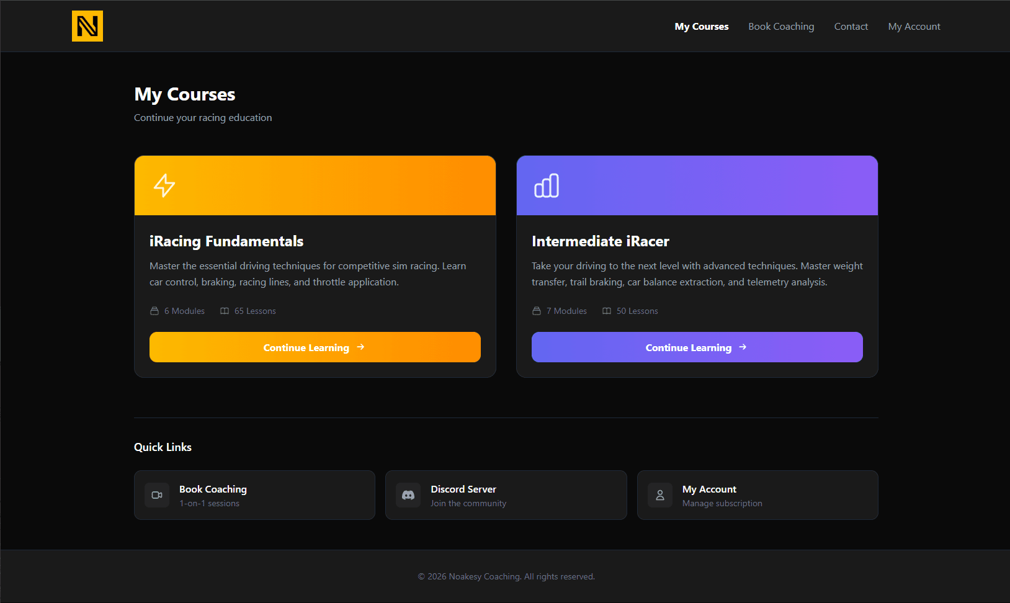Click the user profile icon in Quick Links
Screen dimensions: 1010x603
[x=660, y=495]
